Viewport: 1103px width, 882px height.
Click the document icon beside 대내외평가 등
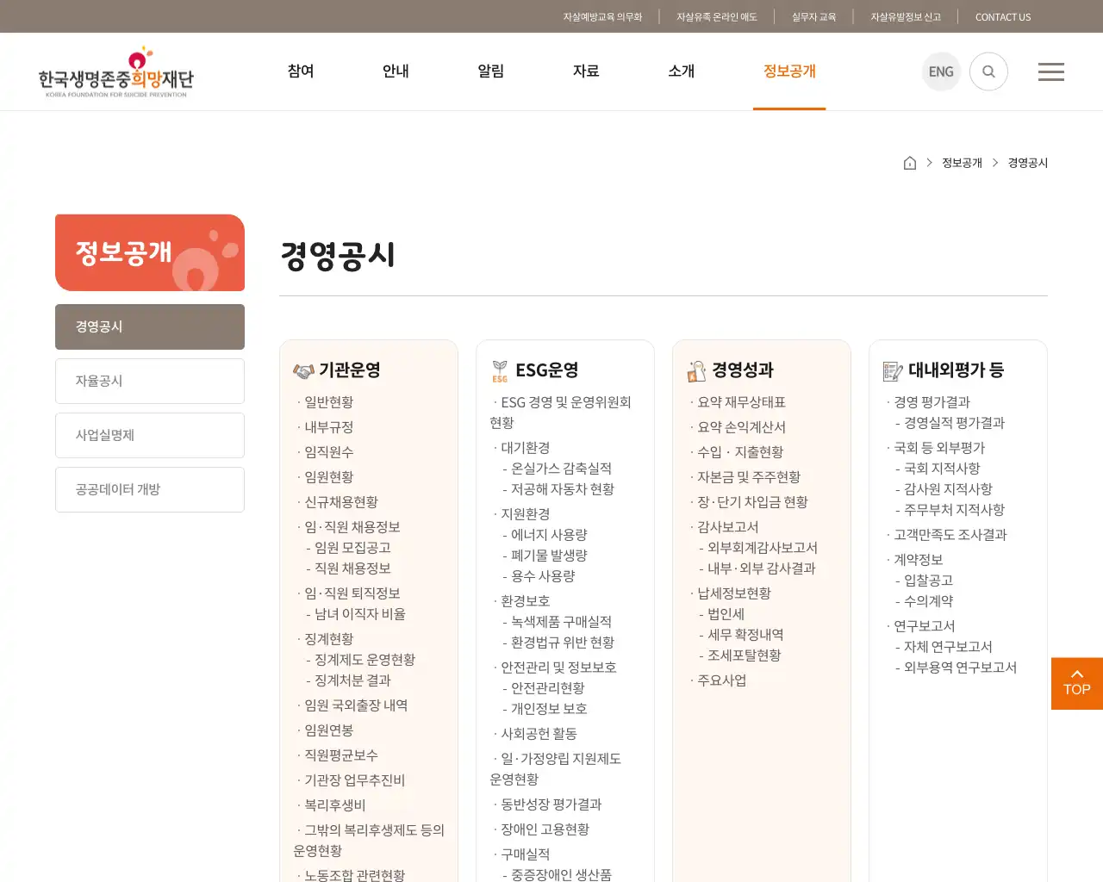coord(893,370)
